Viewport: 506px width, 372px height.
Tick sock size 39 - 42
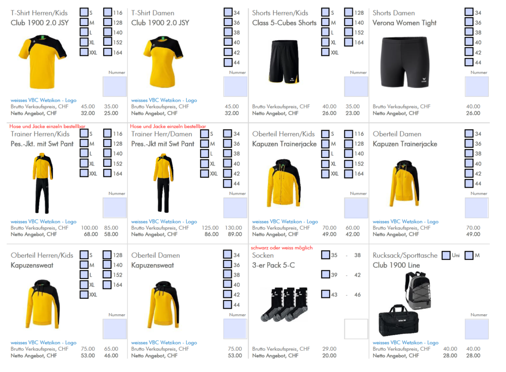click(x=326, y=275)
